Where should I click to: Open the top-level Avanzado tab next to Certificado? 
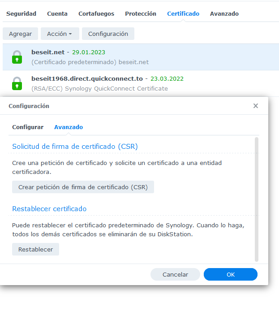pyautogui.click(x=224, y=14)
